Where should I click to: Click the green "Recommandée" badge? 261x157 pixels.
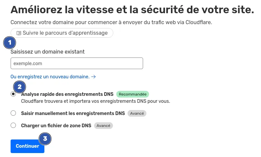pos(132,94)
